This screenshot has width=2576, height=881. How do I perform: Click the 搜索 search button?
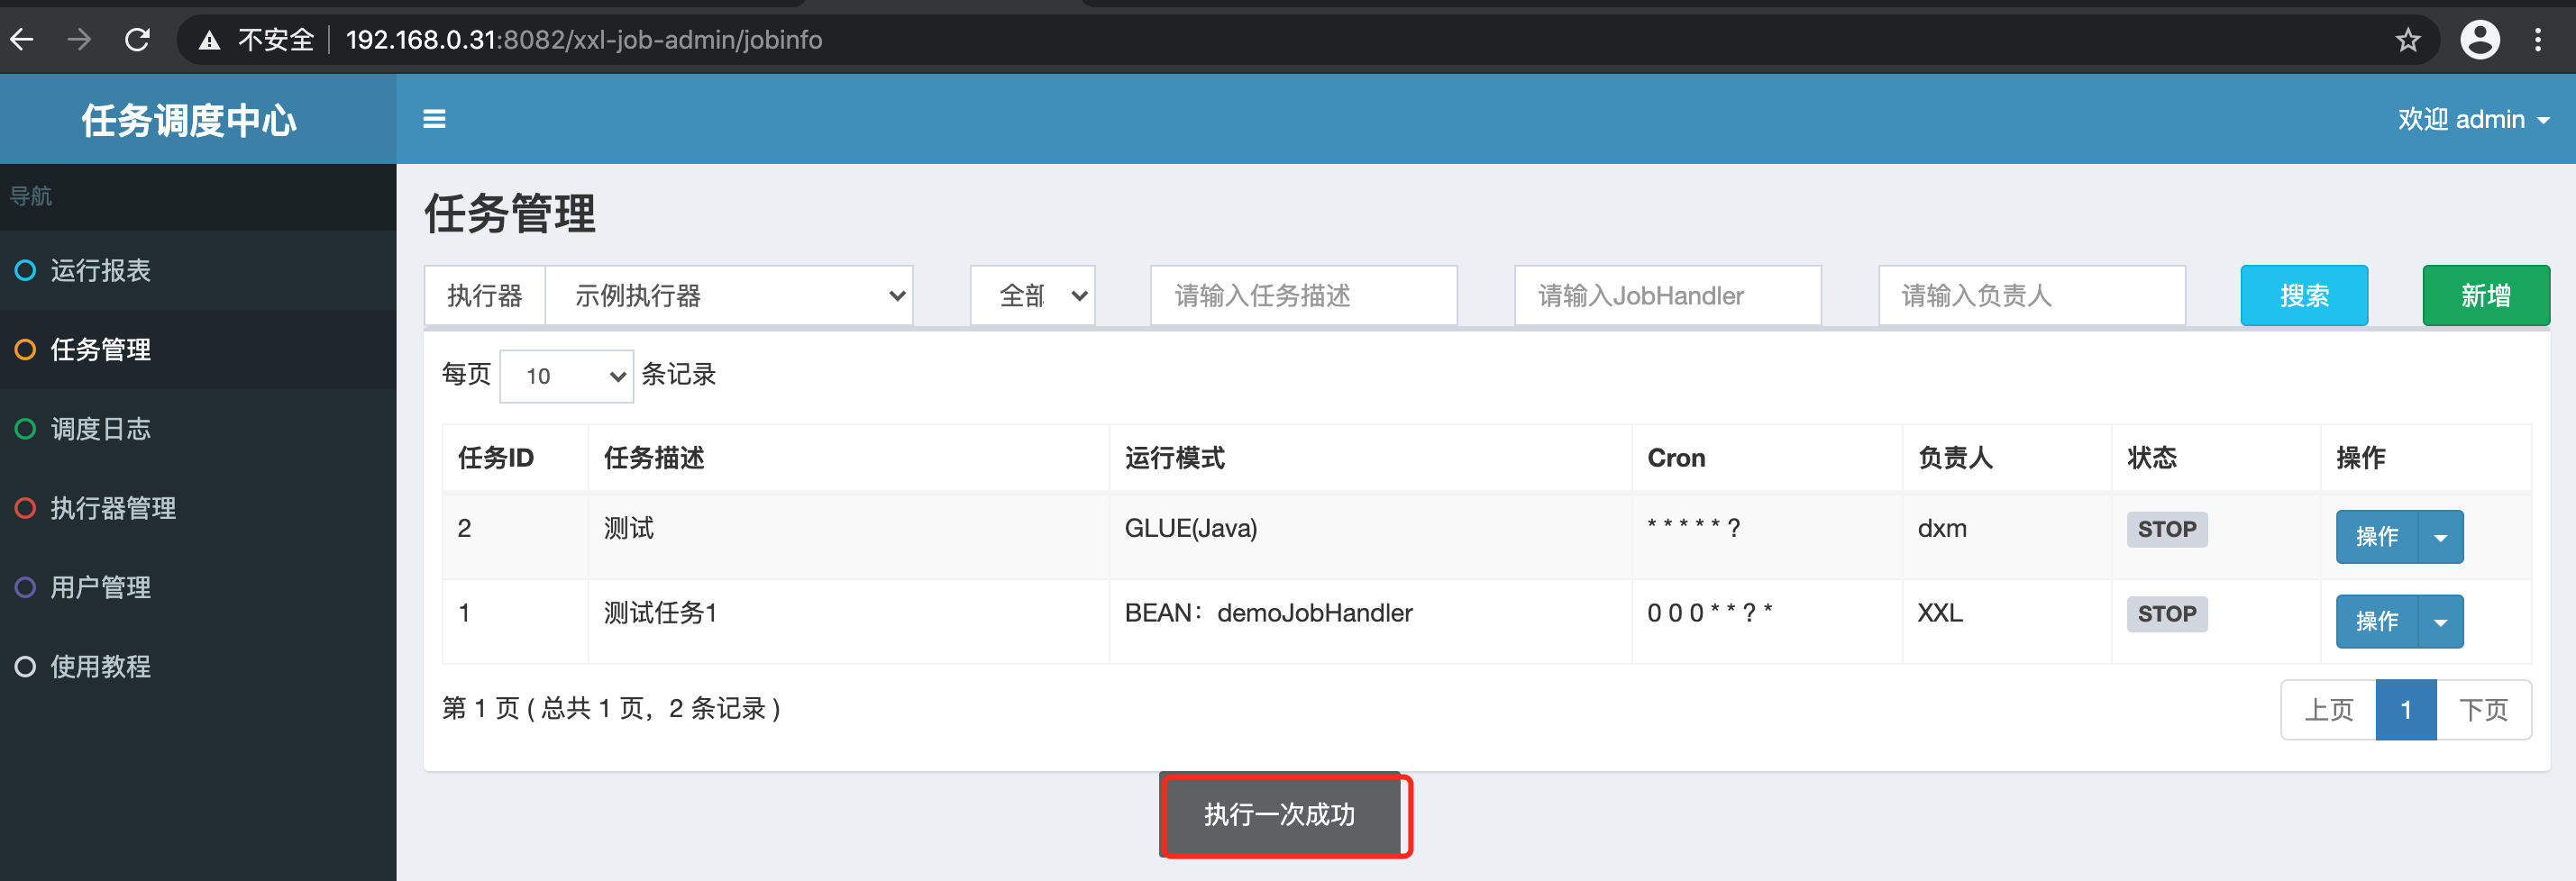click(x=2304, y=295)
